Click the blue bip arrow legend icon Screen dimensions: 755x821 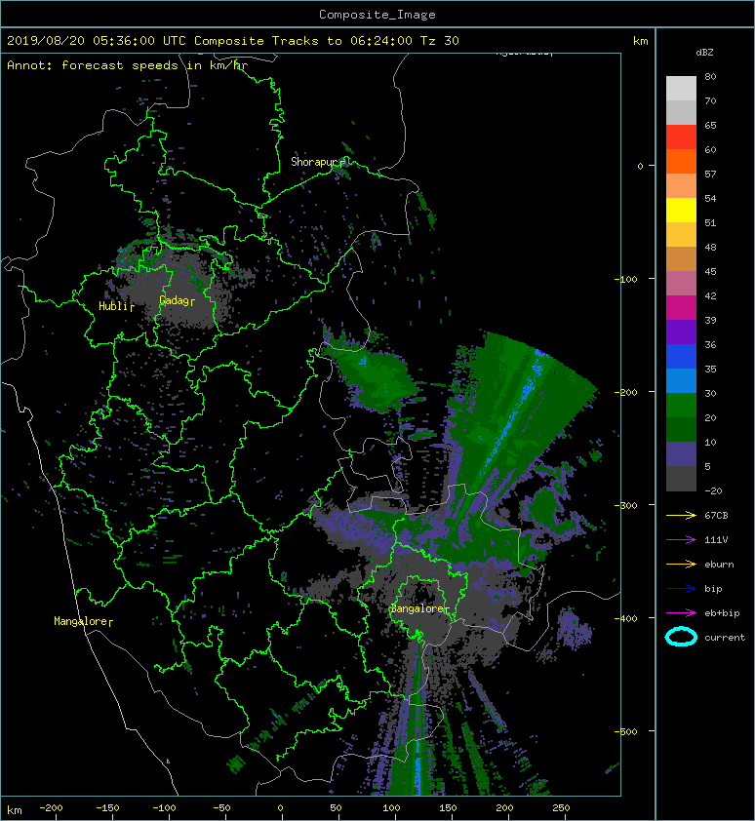point(681,589)
